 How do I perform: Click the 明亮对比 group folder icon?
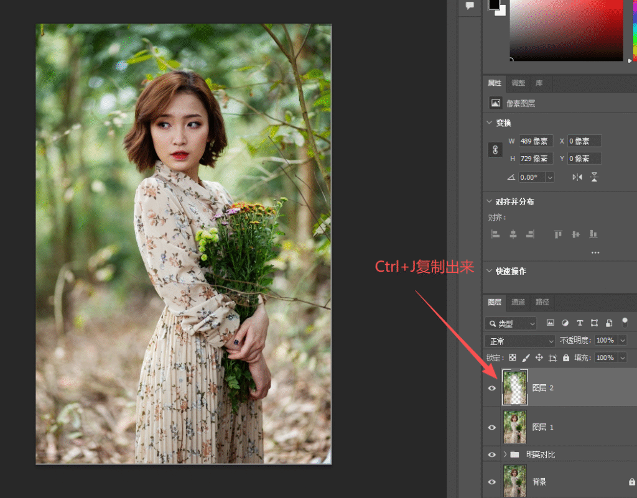pyautogui.click(x=514, y=454)
